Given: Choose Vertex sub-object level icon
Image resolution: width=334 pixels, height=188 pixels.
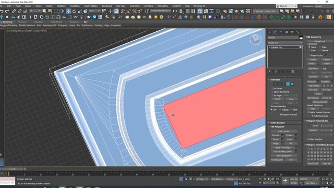Looking at the screenshot, I should (275, 84).
